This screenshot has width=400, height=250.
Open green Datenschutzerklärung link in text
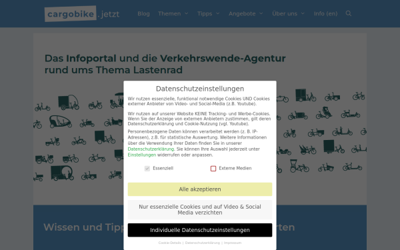151,149
